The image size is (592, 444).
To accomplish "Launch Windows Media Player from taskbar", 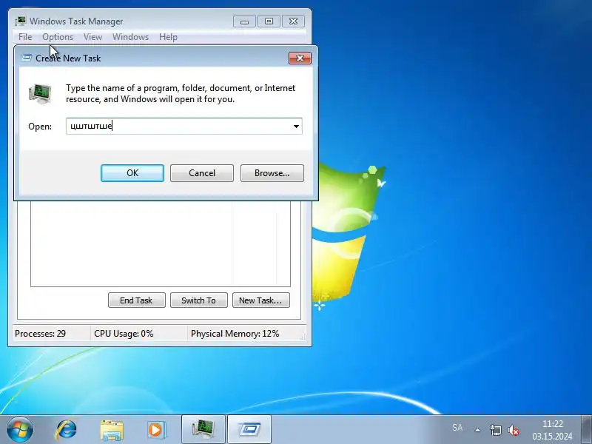I will (x=156, y=430).
